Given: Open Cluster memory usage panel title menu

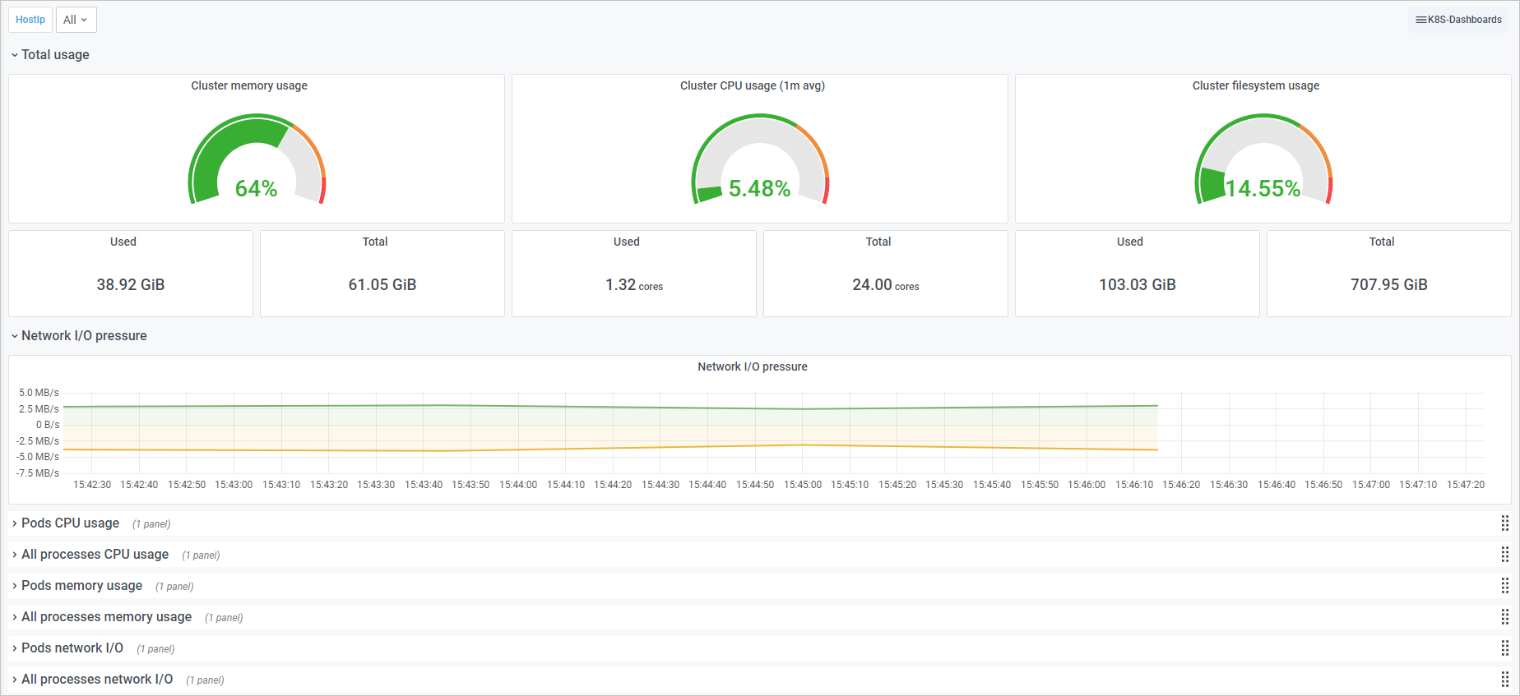Looking at the screenshot, I should click(249, 85).
